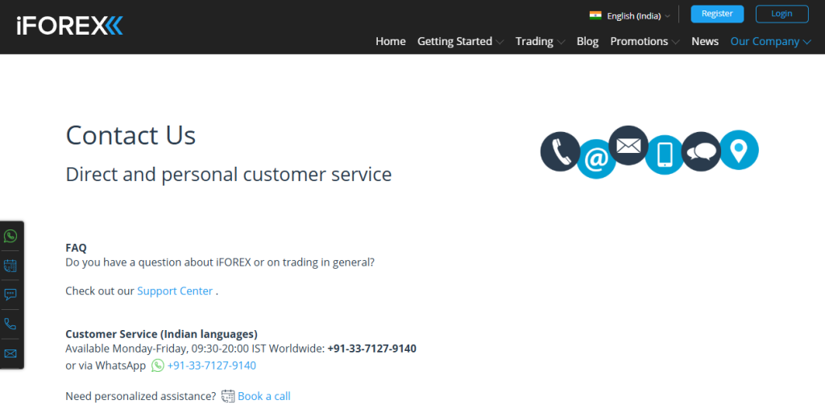Click the phone icon in sidebar

point(10,324)
